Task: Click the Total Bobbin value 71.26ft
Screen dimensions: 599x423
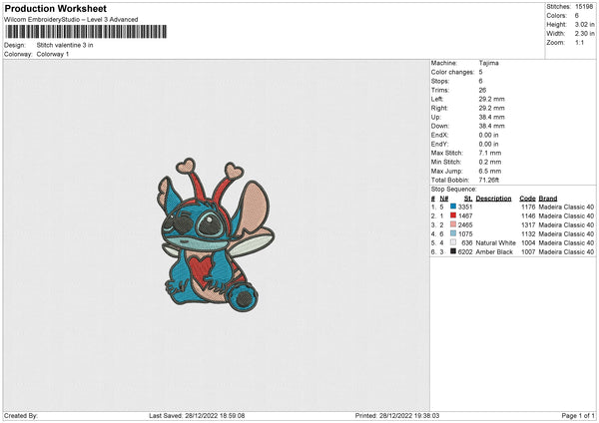Action: tap(489, 180)
